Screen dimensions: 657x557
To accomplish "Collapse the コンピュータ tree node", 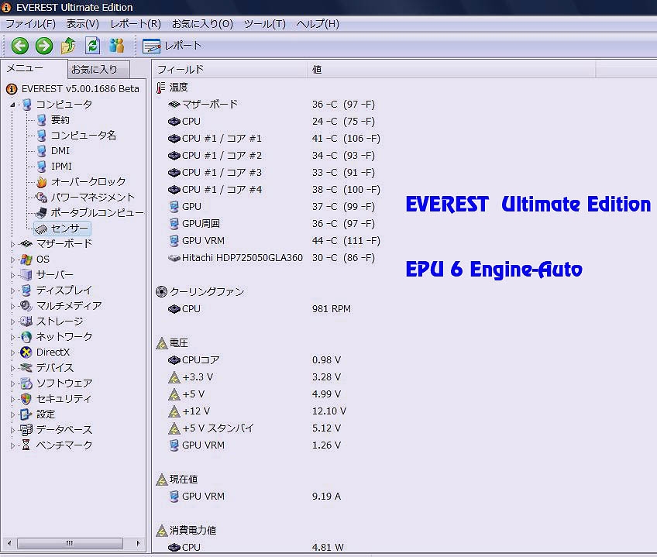I will (12, 105).
